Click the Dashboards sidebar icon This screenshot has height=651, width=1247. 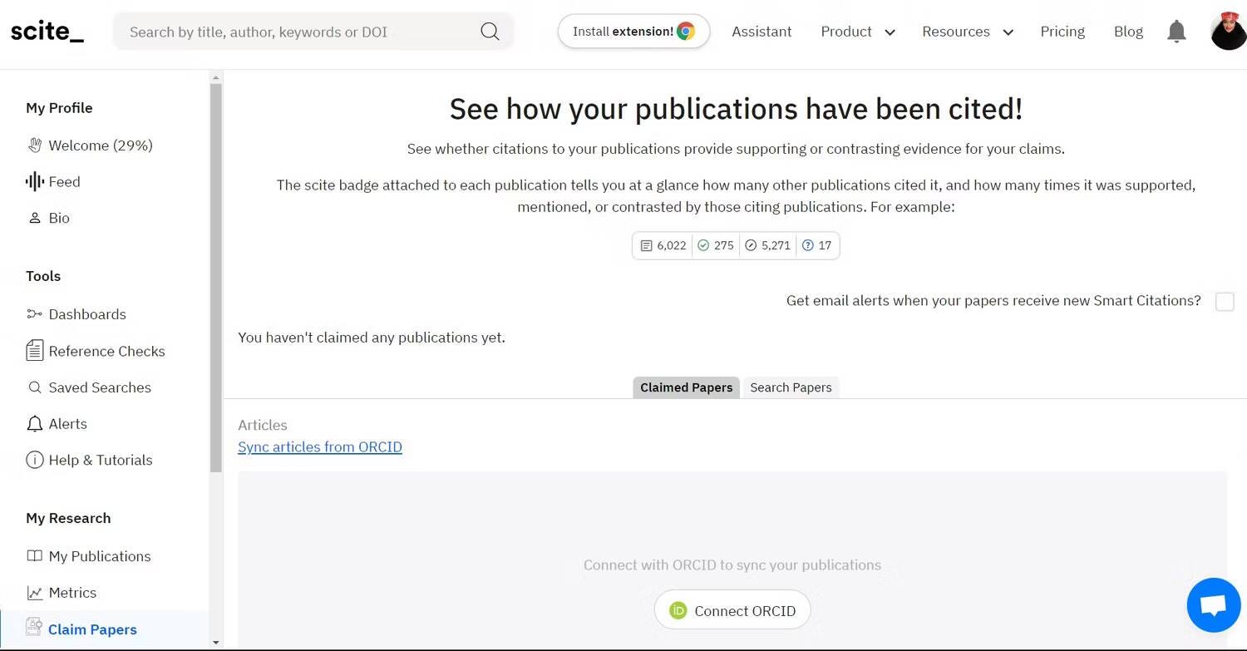pos(34,314)
